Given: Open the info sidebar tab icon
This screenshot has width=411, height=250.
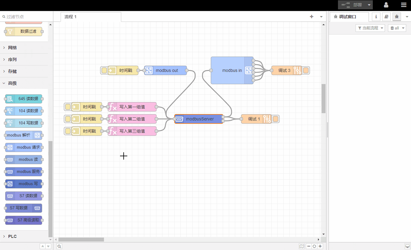Looking at the screenshot, I should click(x=376, y=17).
